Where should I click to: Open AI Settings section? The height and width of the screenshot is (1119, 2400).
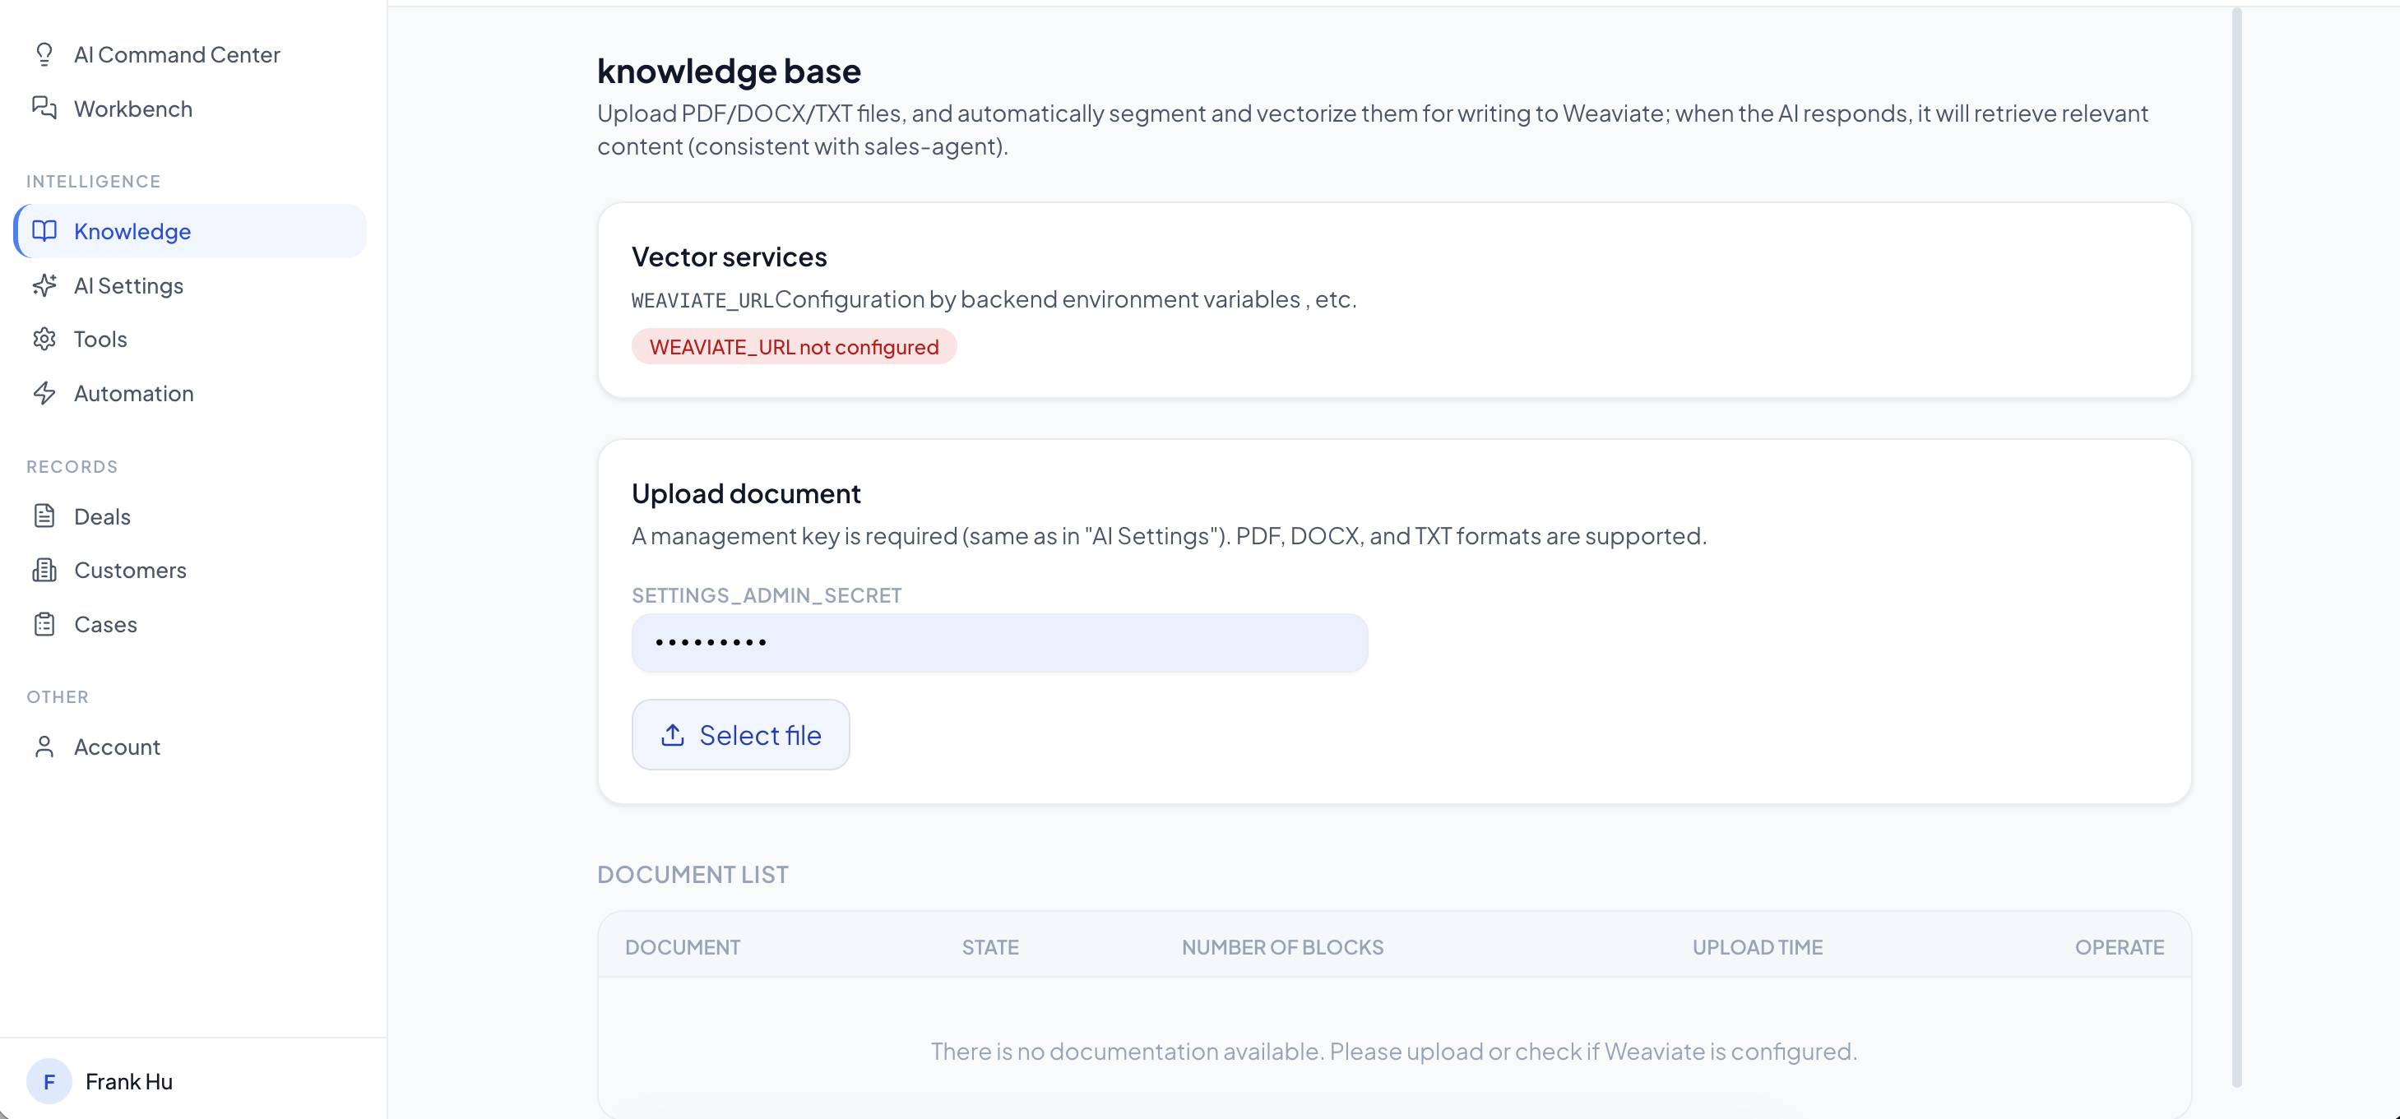(x=190, y=285)
